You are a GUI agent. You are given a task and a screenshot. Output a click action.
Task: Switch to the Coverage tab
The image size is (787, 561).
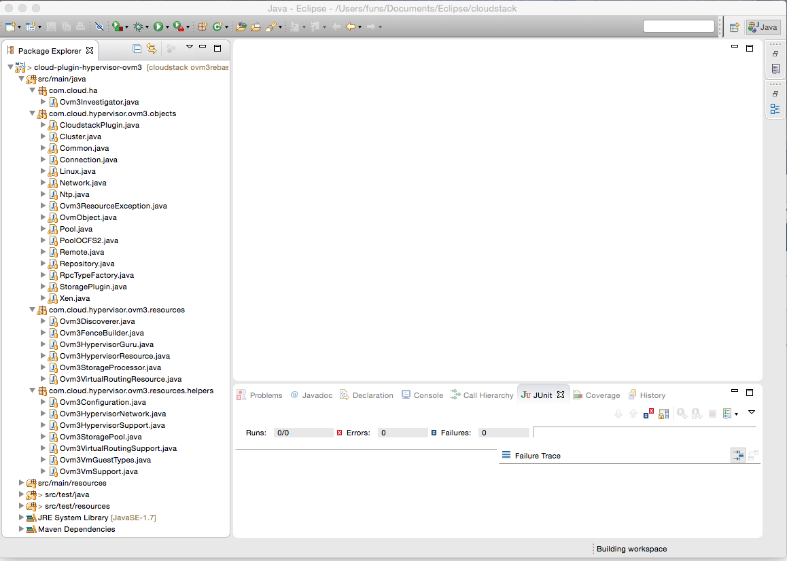click(x=597, y=395)
